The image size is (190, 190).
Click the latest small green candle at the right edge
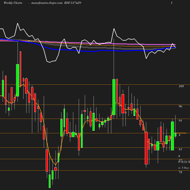click(176, 135)
